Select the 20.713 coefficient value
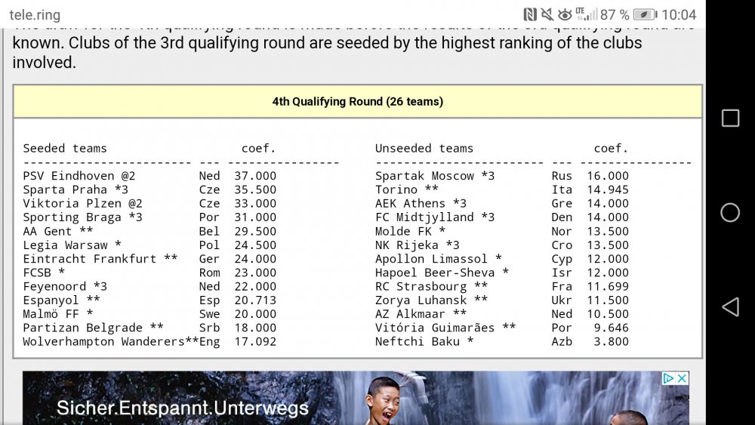Image resolution: width=755 pixels, height=425 pixels. pos(255,300)
